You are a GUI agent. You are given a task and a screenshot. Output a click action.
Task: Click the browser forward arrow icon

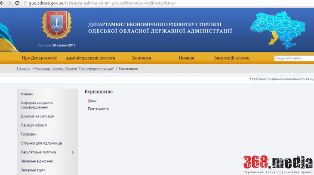[8, 3]
